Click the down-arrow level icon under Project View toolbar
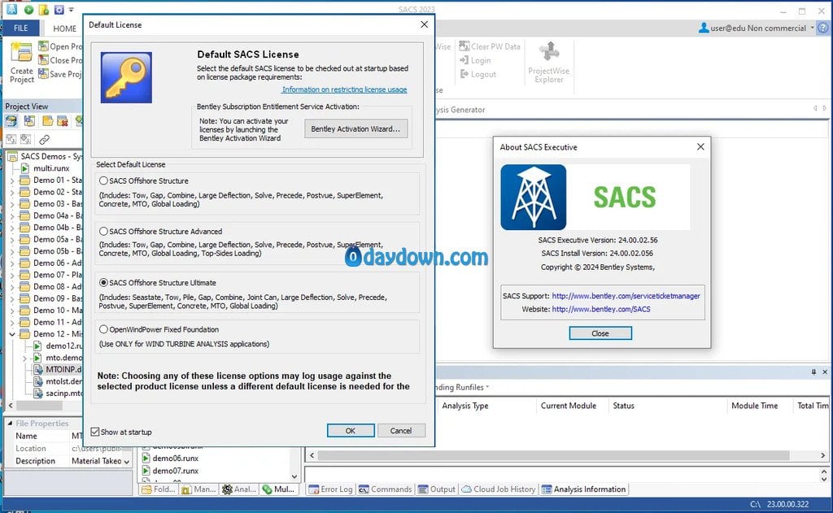 tap(25, 139)
